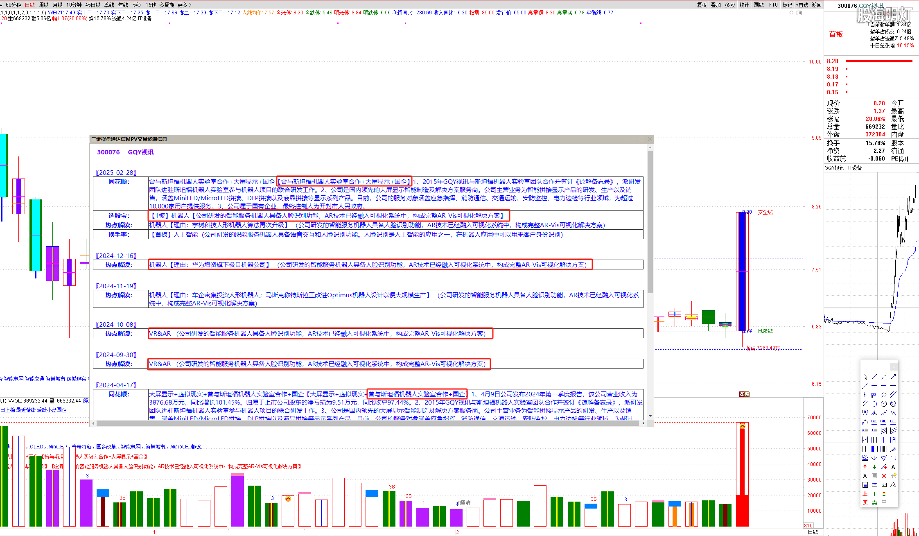This screenshot has width=919, height=536.
Task: Click the red 买 buy marker
Action: pos(865,502)
